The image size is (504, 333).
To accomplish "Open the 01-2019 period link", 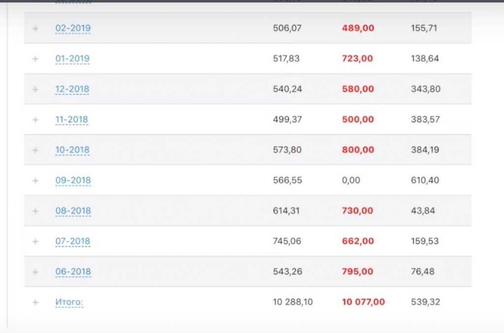I will (x=72, y=59).
